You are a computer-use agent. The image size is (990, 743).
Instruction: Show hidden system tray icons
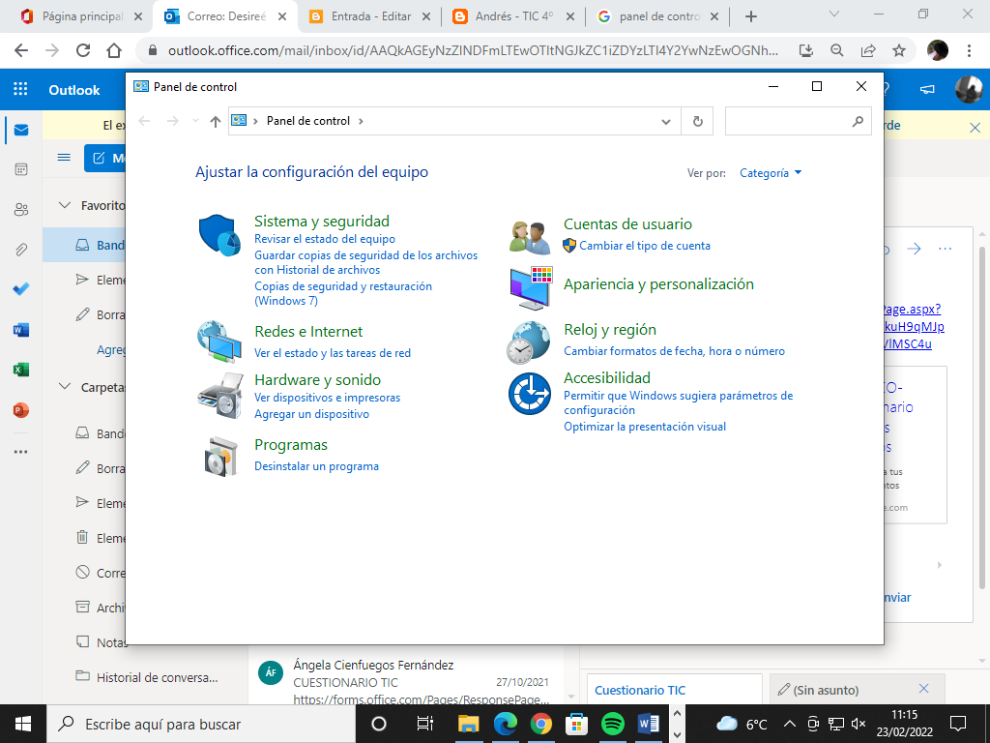(790, 724)
